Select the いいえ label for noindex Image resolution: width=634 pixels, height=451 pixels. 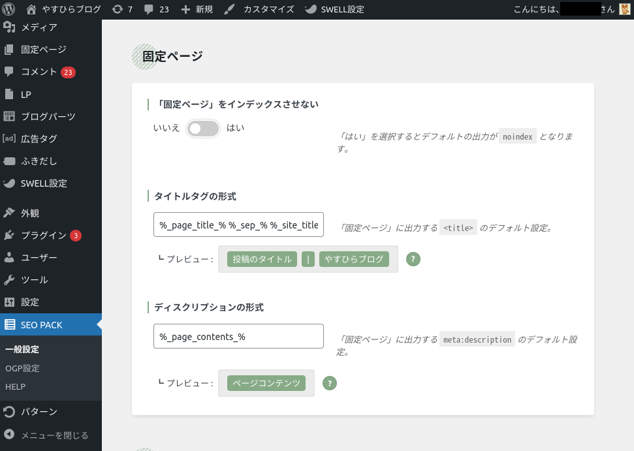[x=166, y=128]
